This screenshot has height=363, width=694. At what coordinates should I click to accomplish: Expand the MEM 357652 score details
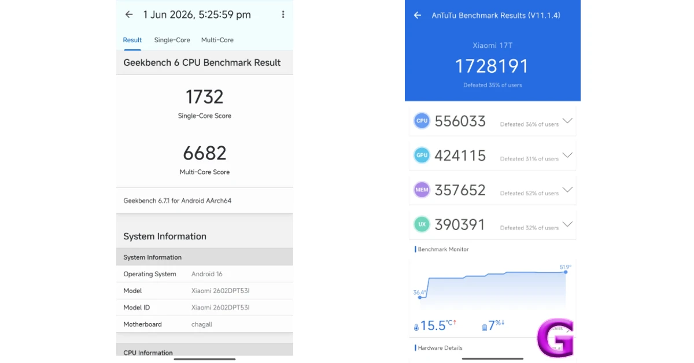(x=567, y=190)
